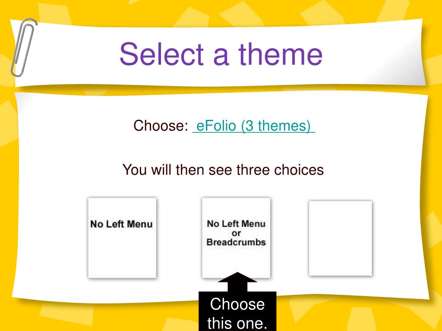
Task: Click the '(3 themes)' part of the link
Action: [276, 125]
